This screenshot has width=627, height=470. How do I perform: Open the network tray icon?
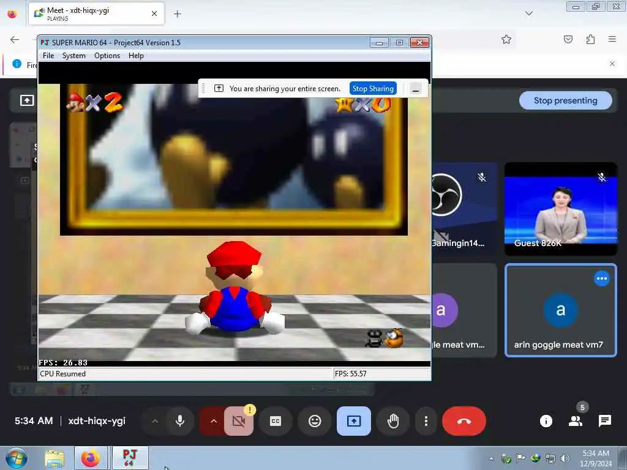(550, 458)
